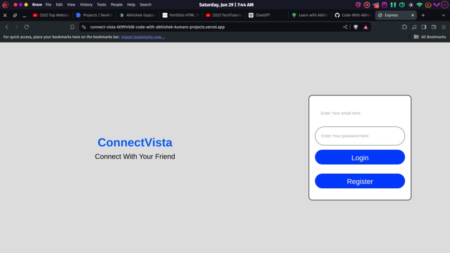The width and height of the screenshot is (450, 253).
Task: Click the red circled X tray icon
Action: (x=367, y=4)
